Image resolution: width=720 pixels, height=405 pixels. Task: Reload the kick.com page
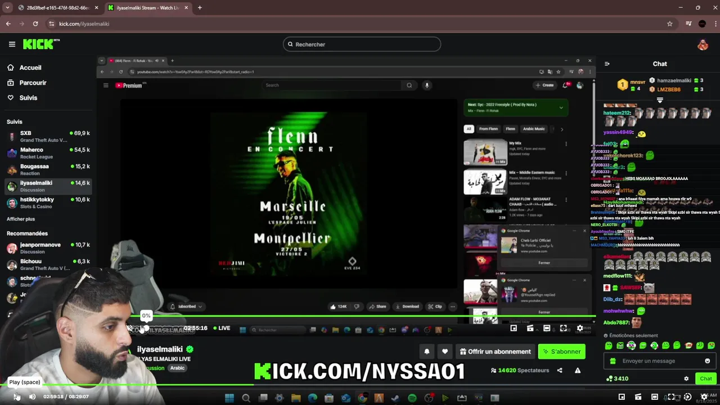(x=35, y=24)
